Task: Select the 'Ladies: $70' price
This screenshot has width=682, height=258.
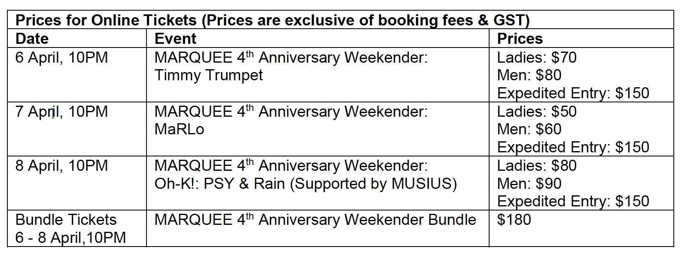Action: (536, 58)
